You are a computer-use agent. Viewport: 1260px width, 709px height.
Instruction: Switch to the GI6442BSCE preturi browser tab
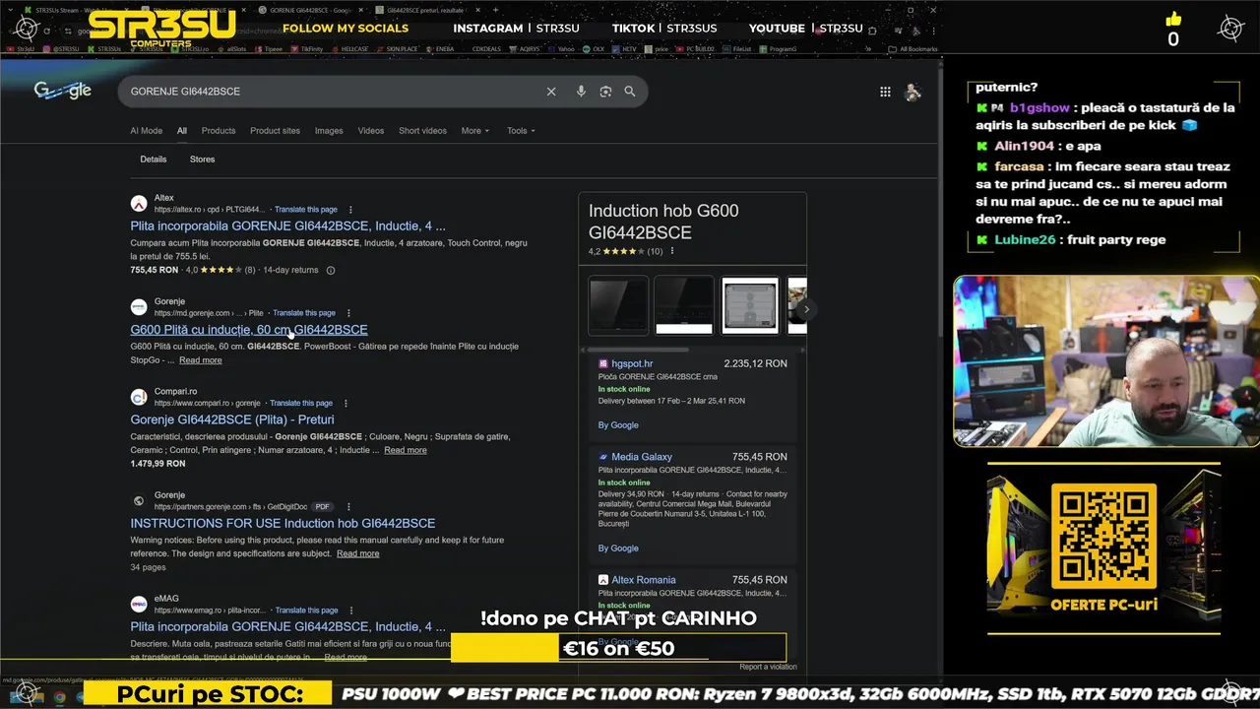tap(429, 10)
